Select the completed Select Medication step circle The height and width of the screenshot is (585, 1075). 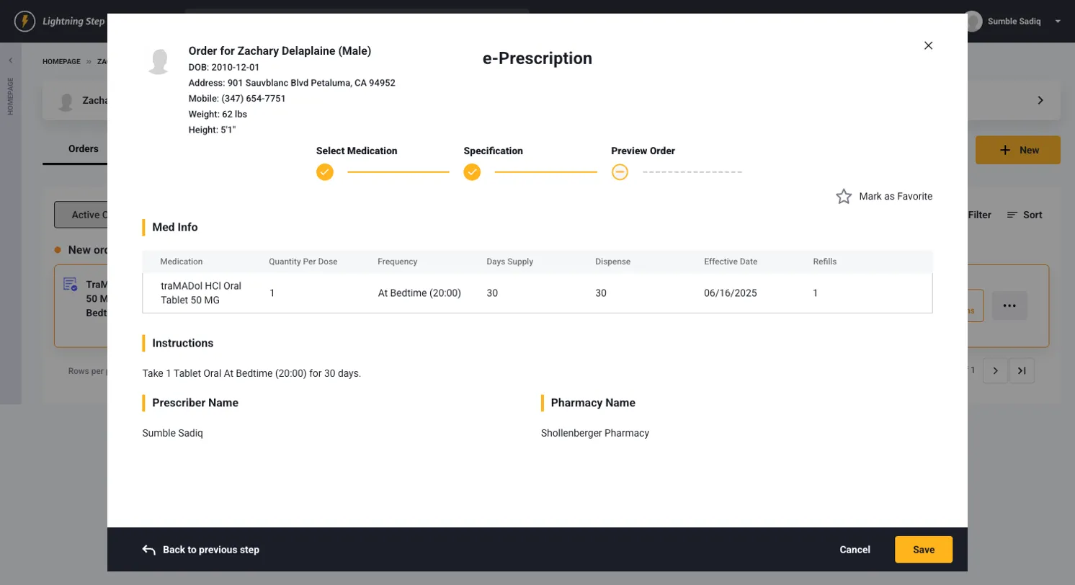point(325,172)
